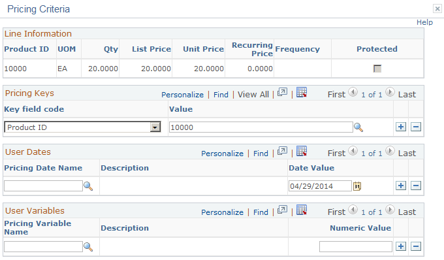The width and height of the screenshot is (444, 260).
Task: Click the Numeric Value input field
Action: [356, 247]
